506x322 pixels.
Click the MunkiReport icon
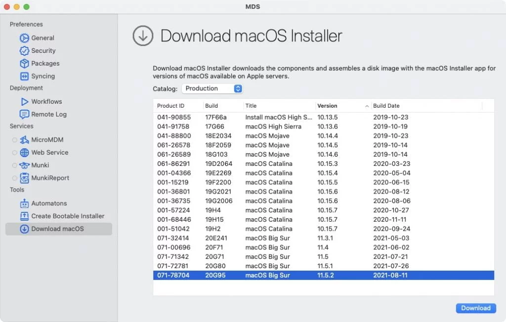24,178
